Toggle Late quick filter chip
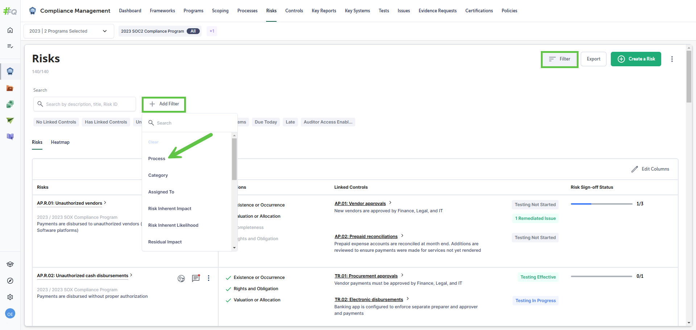Screen dimensions: 696x330 (290, 122)
